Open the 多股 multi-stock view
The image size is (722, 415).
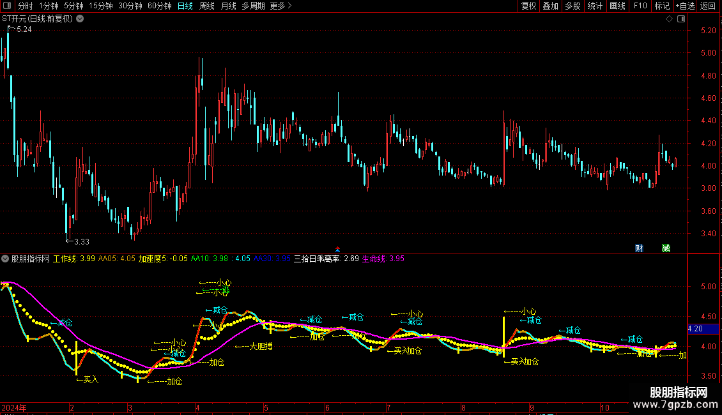click(x=573, y=6)
